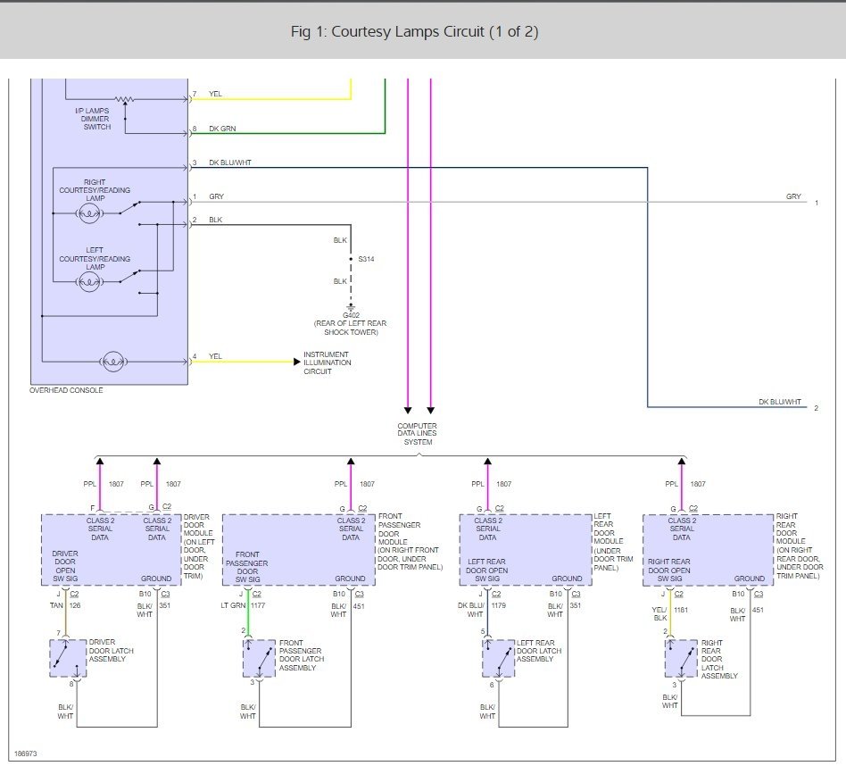Click the "TAN 126" wire label
Screen dimensions: 846x766
[x=65, y=605]
